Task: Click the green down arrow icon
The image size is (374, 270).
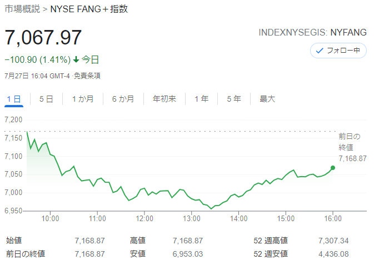Action: (76, 59)
